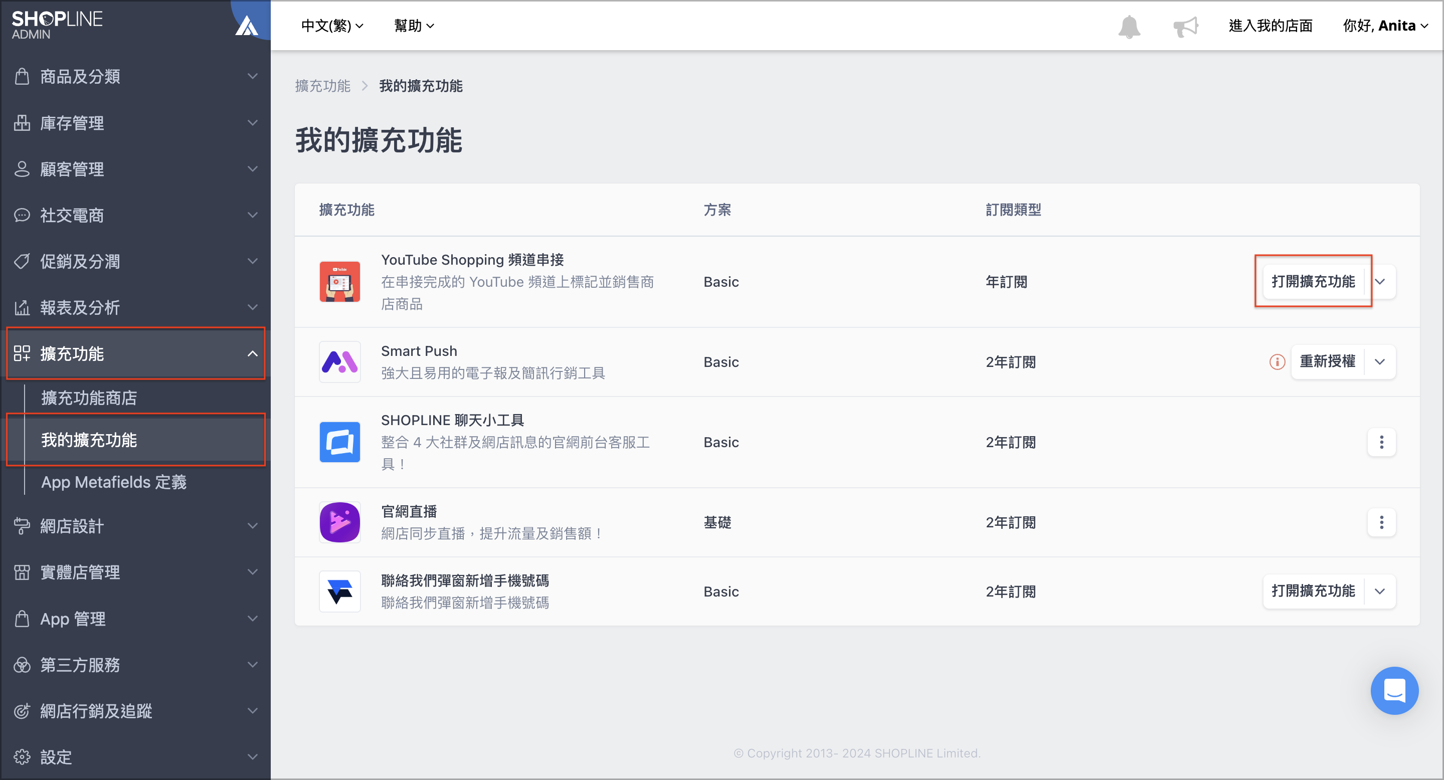
Task: Click the Smart Push warning info icon
Action: click(1277, 362)
